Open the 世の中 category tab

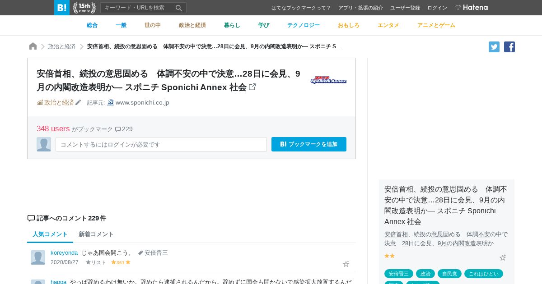153,25
